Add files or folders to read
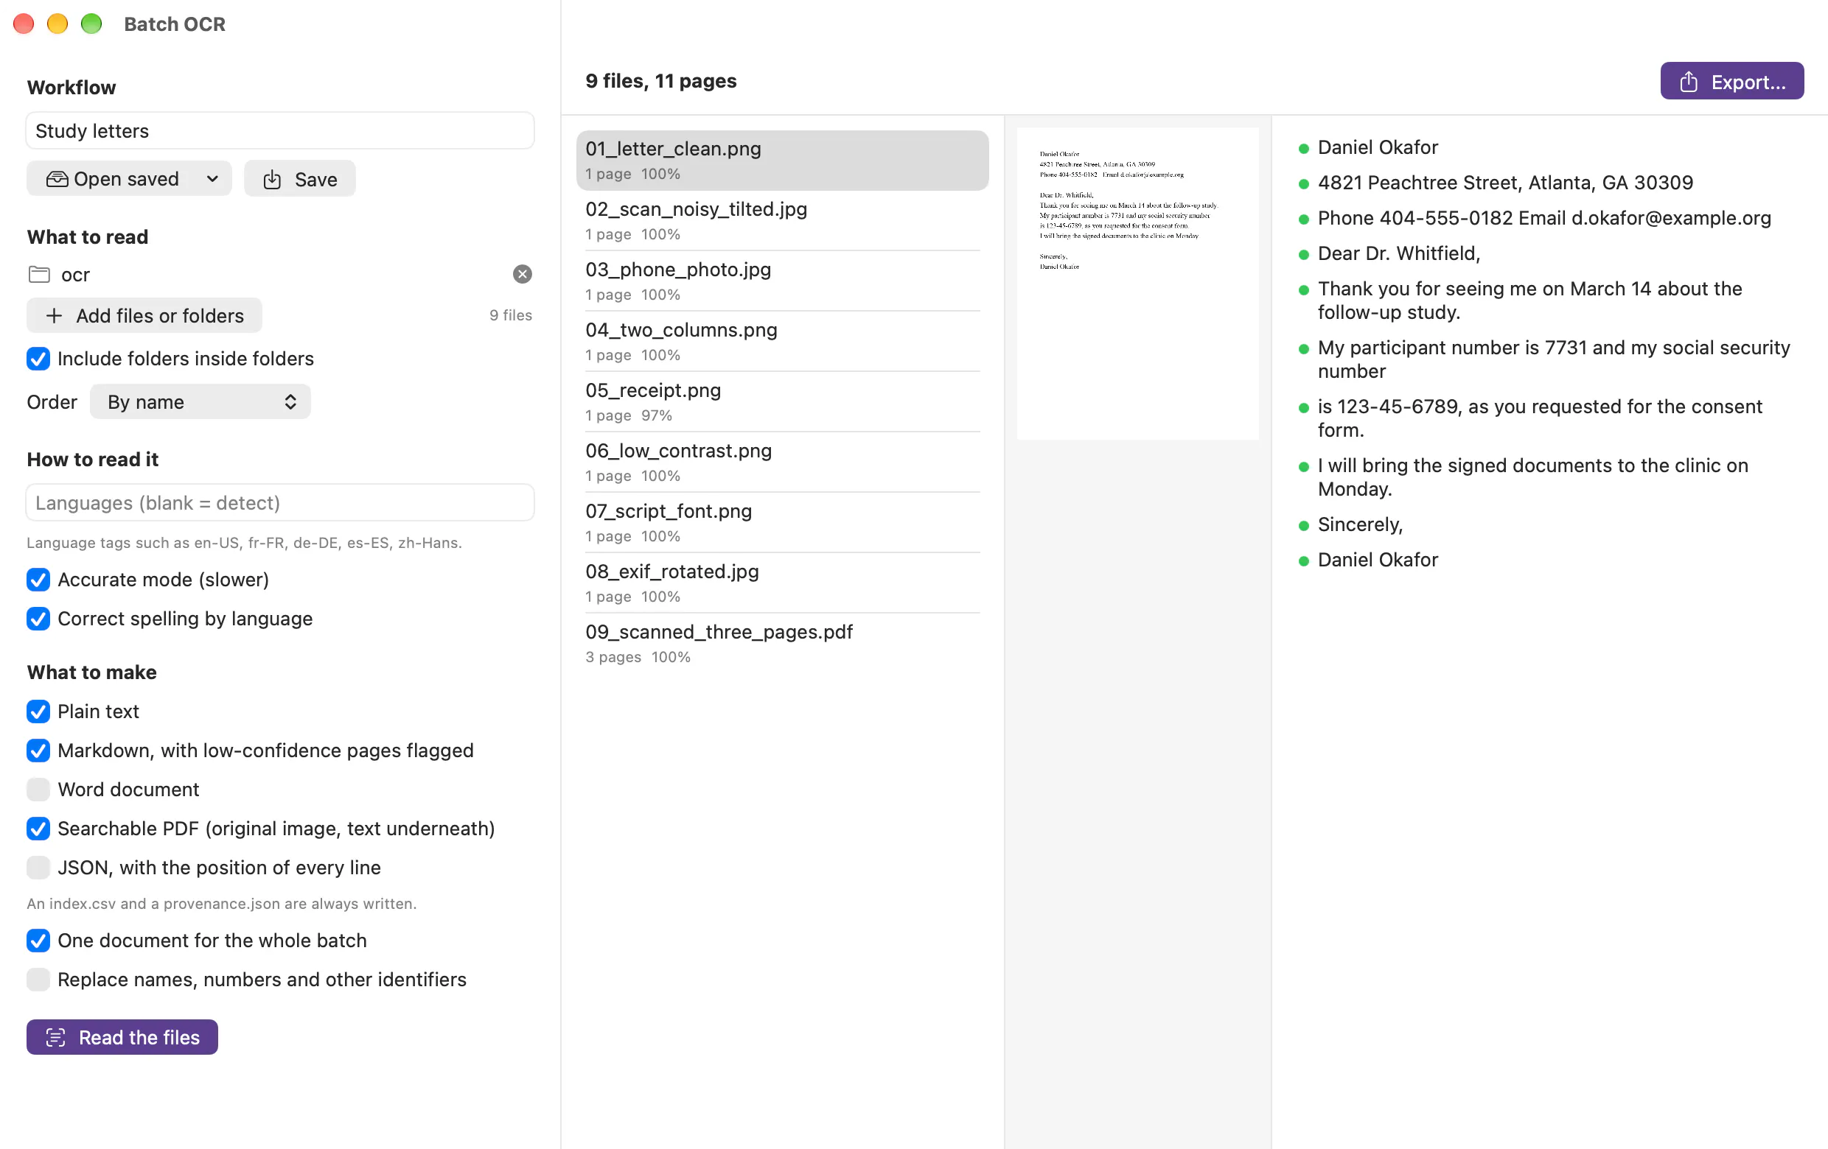This screenshot has width=1828, height=1149. tap(144, 315)
